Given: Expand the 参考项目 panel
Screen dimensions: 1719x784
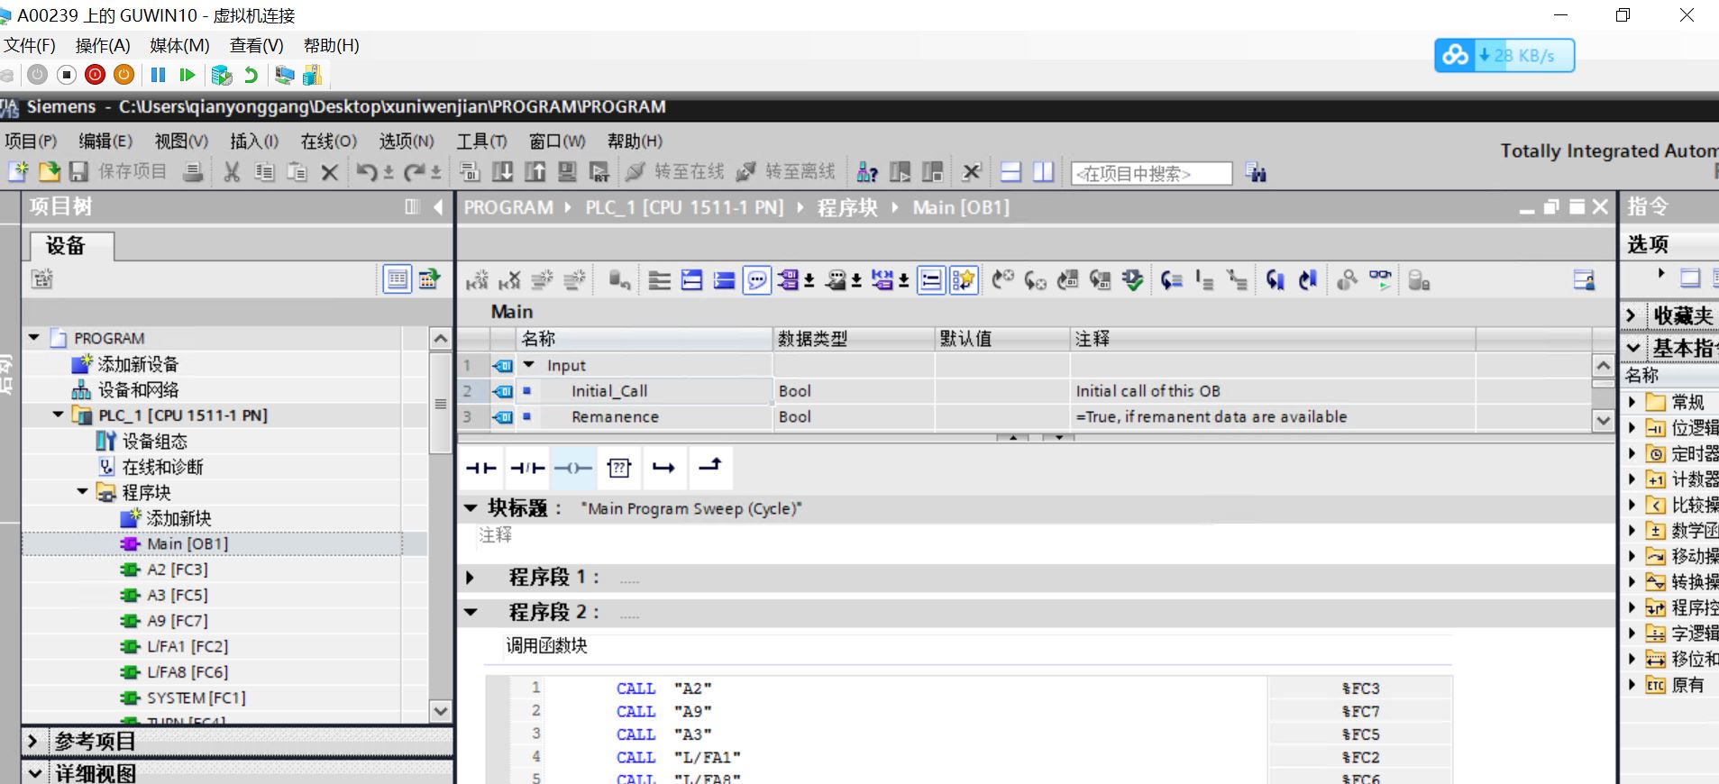Looking at the screenshot, I should click(32, 742).
